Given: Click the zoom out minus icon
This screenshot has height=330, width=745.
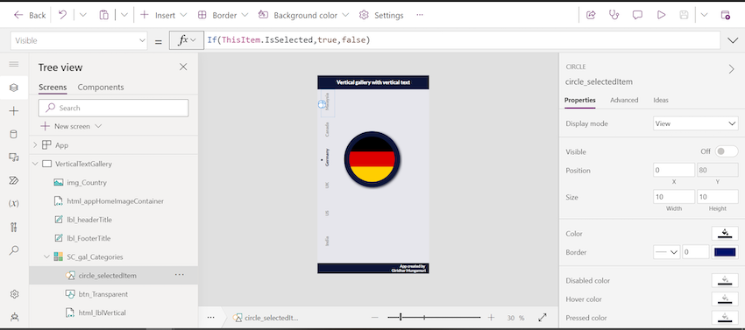Looking at the screenshot, I should coord(375,318).
